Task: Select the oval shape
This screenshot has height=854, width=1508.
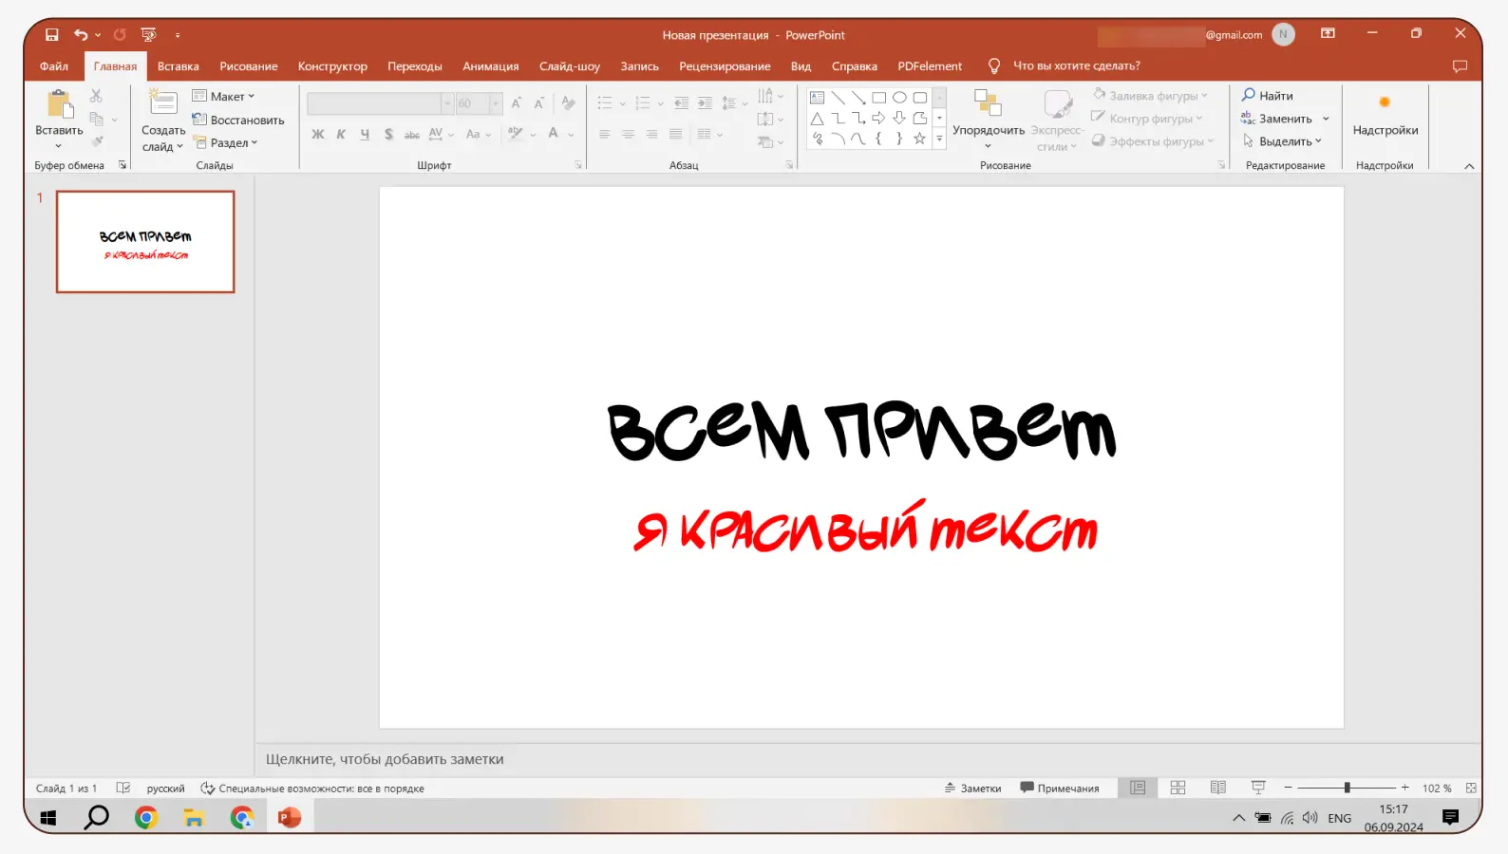Action: click(899, 97)
